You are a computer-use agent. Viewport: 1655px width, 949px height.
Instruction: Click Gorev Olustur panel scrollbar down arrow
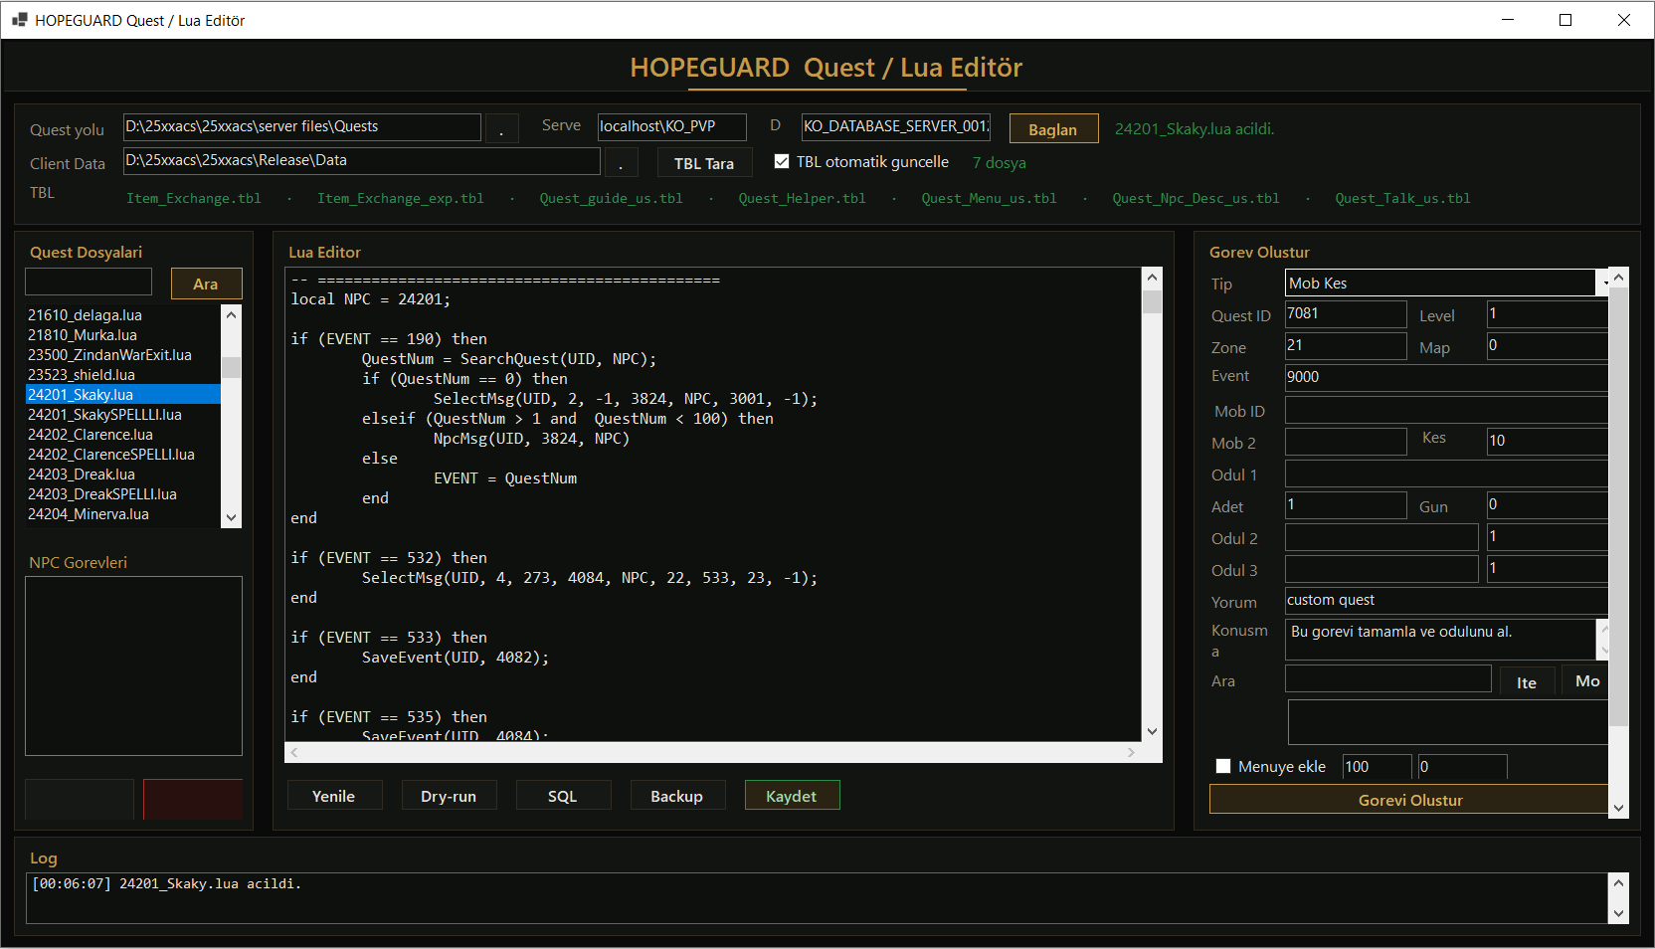(1618, 808)
